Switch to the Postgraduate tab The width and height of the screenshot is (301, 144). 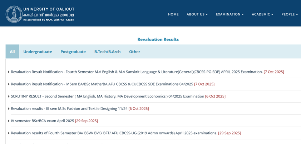(73, 52)
